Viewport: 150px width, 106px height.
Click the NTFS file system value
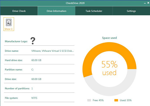(x=34, y=98)
